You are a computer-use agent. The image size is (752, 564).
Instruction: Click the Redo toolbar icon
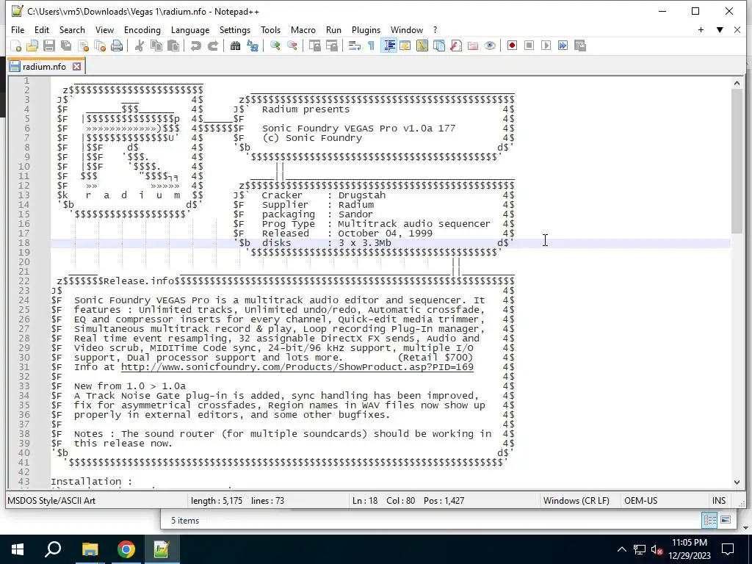pyautogui.click(x=212, y=46)
